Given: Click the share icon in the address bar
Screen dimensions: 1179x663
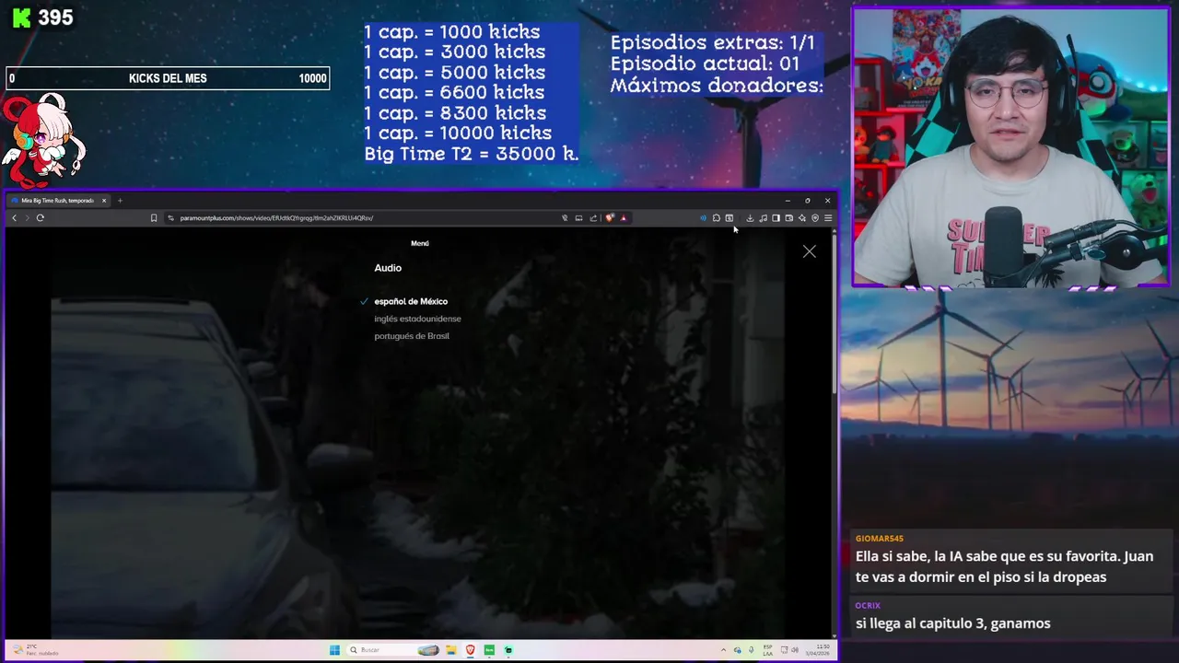Looking at the screenshot, I should (593, 218).
